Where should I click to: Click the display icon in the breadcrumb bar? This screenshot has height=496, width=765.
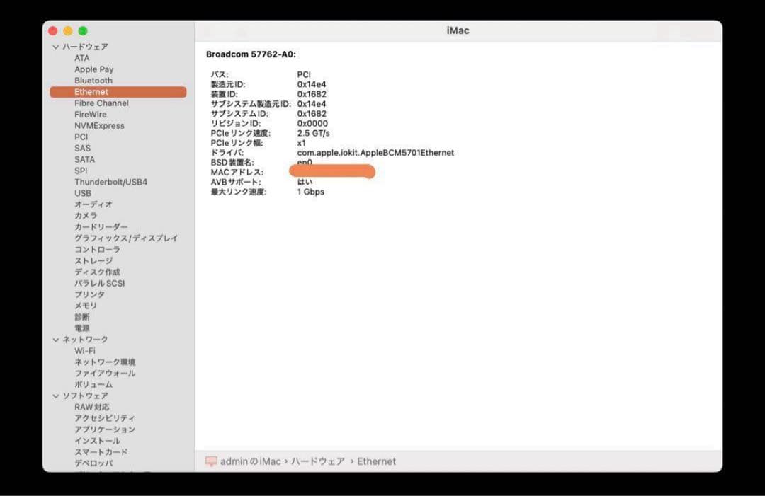[x=209, y=461]
